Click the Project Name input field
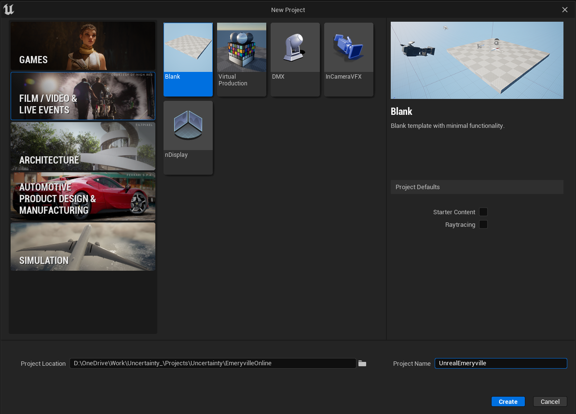Image resolution: width=576 pixels, height=414 pixels. click(500, 363)
